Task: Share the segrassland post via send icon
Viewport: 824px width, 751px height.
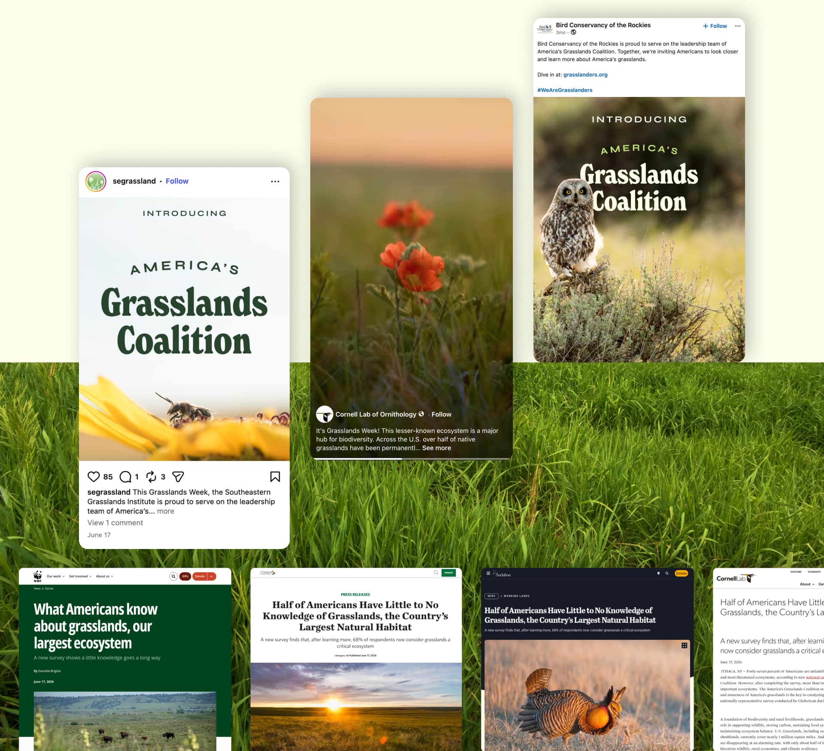Action: click(178, 477)
